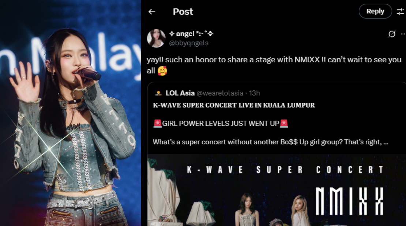Image resolution: width=406 pixels, height=226 pixels.
Task: Open the Grok slashed-circle icon on post
Action: pyautogui.click(x=392, y=34)
